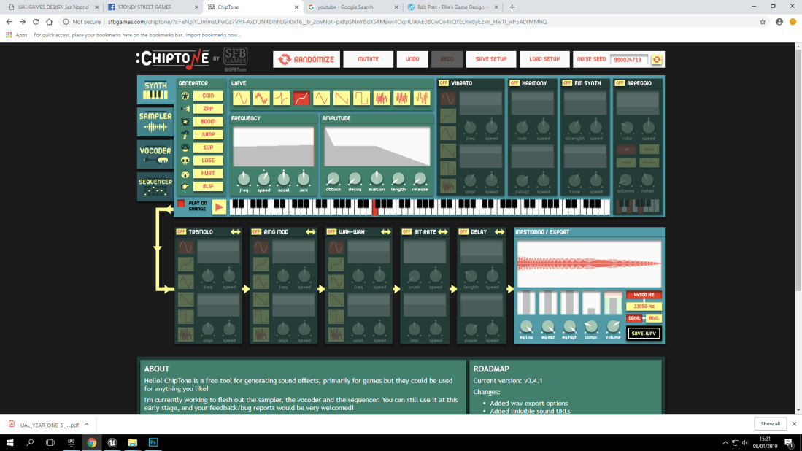This screenshot has width=802, height=451.
Task: Select the noise waveform icon
Action: coord(380,99)
